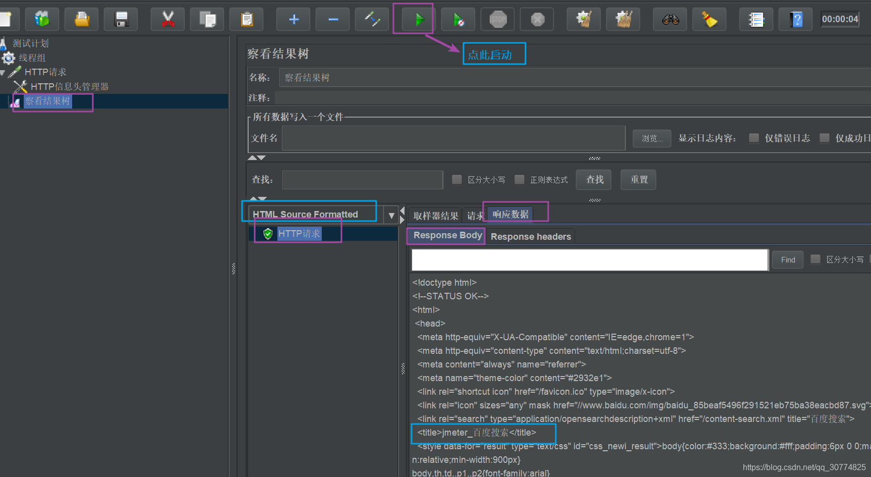
Task: Switch to 请求 tab
Action: tap(474, 216)
